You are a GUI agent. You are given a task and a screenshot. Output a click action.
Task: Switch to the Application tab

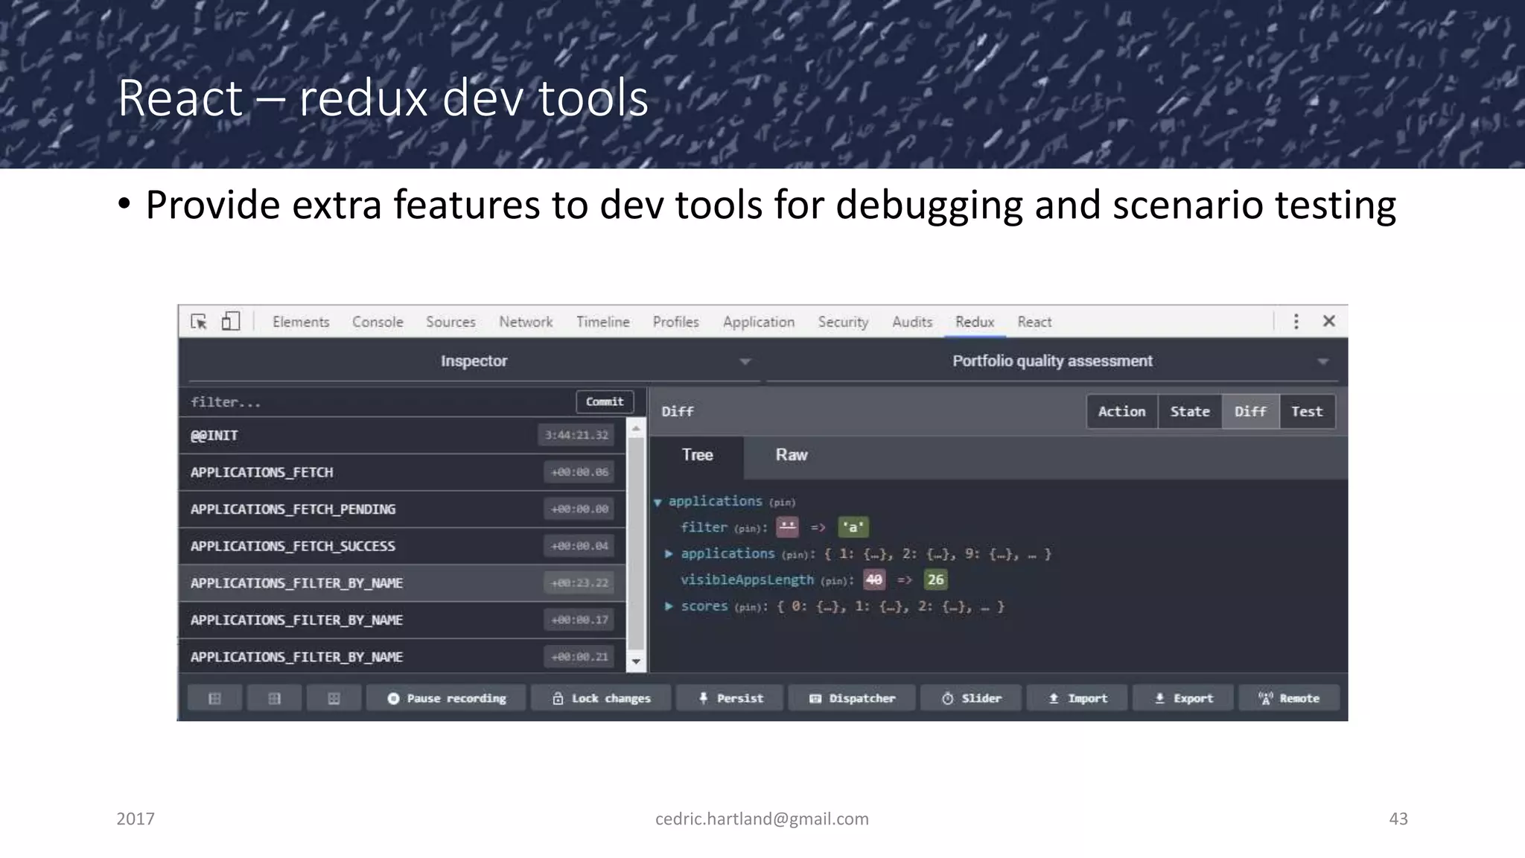(x=759, y=322)
